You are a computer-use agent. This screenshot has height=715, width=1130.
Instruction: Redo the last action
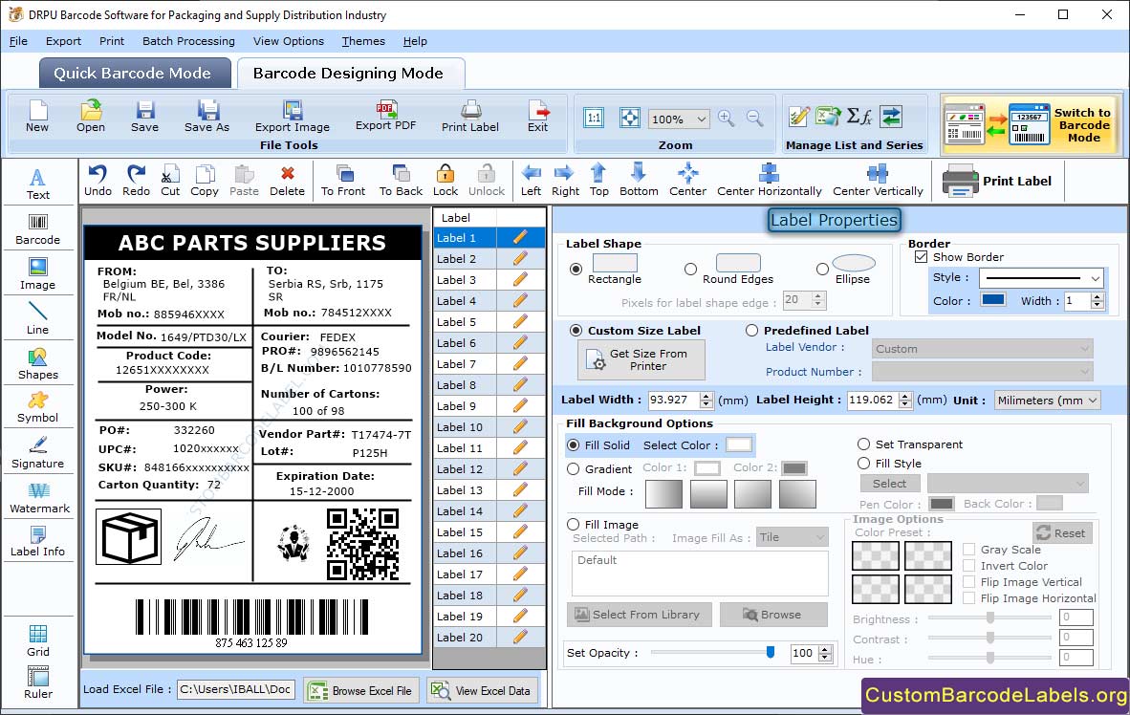coord(136,181)
